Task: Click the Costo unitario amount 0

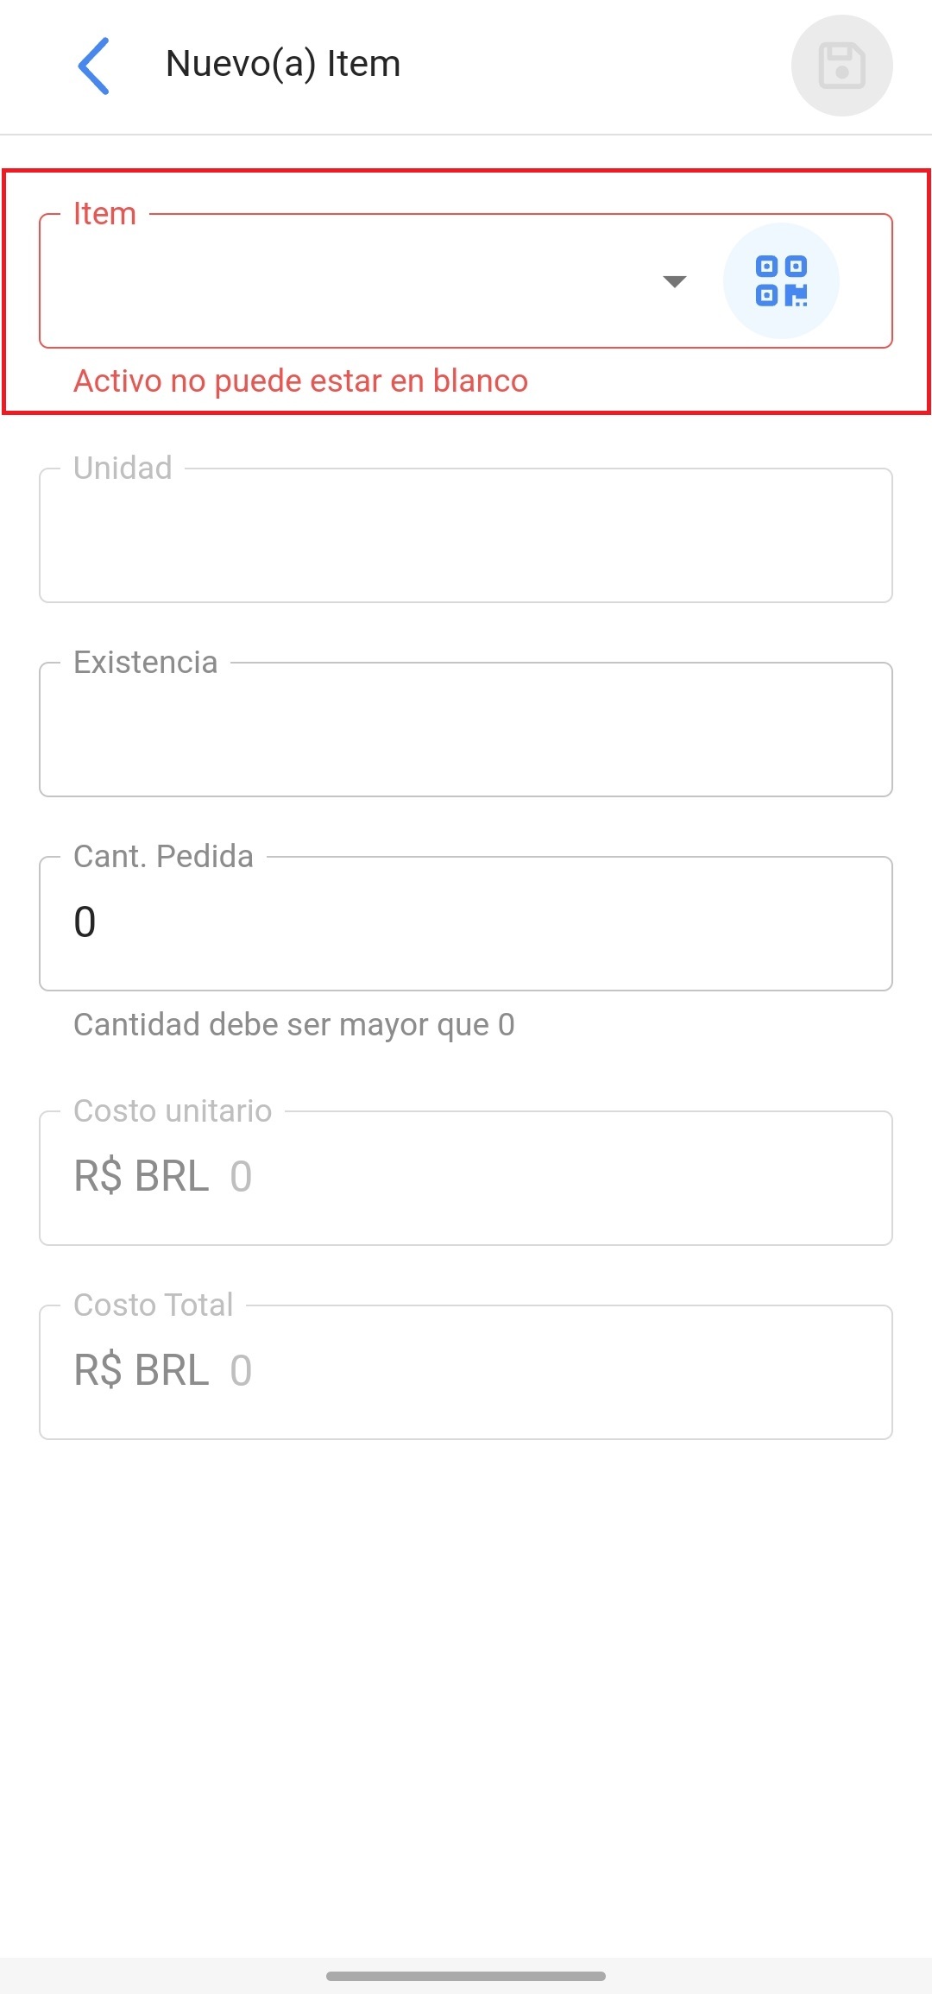Action: coord(241,1177)
